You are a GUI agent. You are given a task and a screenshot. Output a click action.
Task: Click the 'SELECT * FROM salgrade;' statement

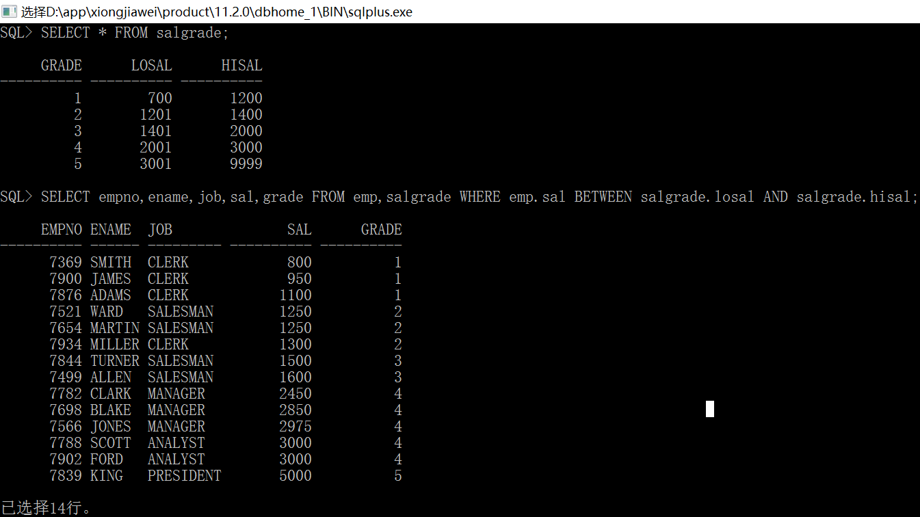(x=135, y=33)
